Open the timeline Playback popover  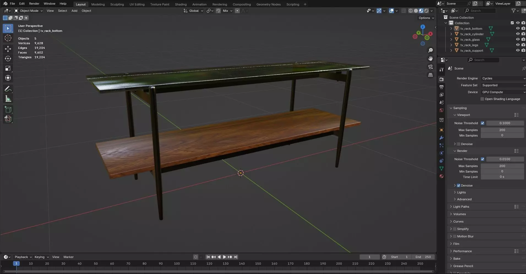click(23, 257)
